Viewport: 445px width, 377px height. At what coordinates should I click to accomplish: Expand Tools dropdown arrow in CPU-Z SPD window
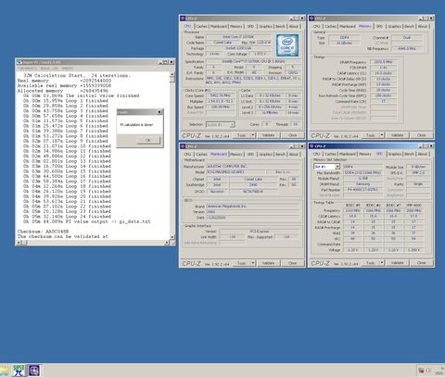click(x=382, y=263)
